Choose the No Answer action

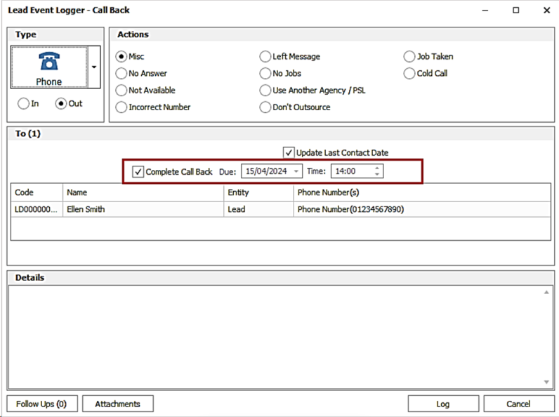122,73
